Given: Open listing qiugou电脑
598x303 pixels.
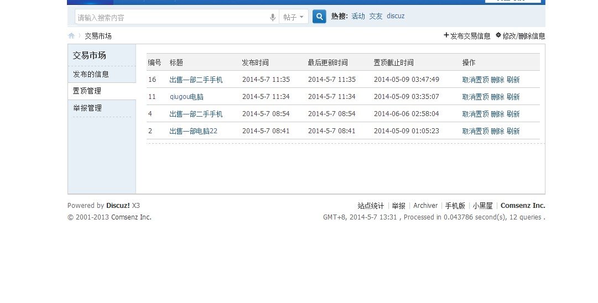Looking at the screenshot, I should click(186, 97).
